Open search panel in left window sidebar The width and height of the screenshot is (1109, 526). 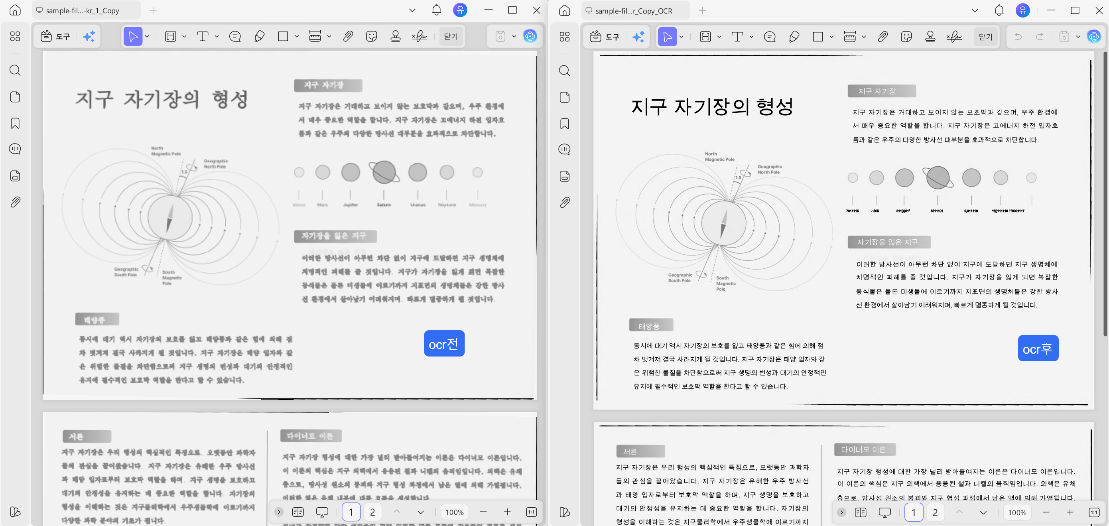(15, 70)
